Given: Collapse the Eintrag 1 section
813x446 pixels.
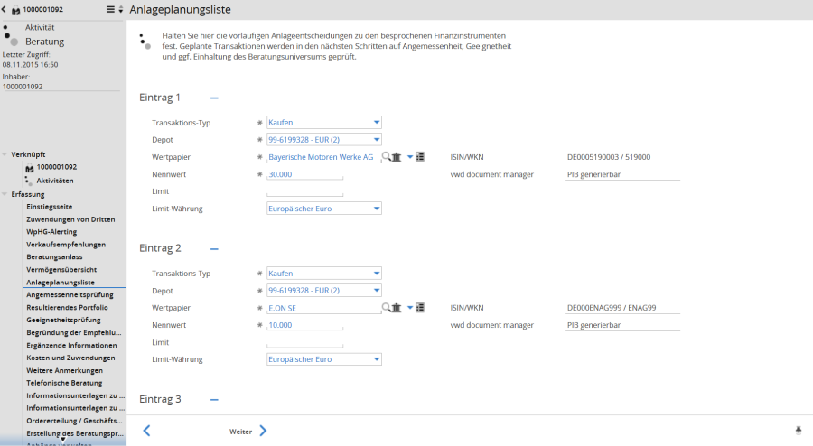Looking at the screenshot, I should pyautogui.click(x=214, y=98).
